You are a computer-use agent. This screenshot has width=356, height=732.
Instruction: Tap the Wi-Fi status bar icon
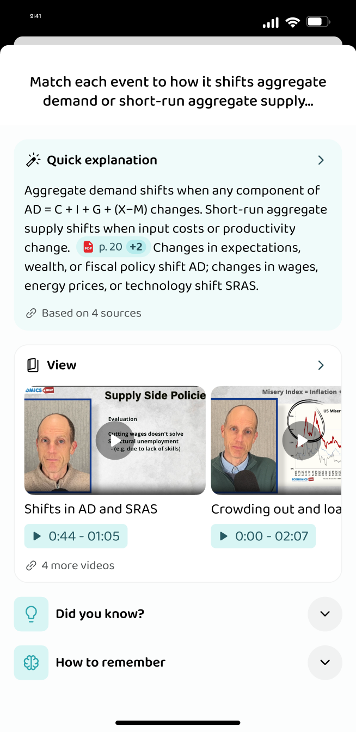coord(293,22)
